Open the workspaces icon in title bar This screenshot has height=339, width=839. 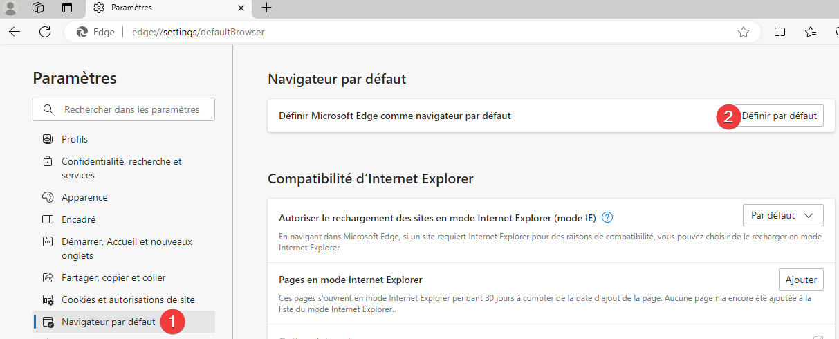click(39, 8)
